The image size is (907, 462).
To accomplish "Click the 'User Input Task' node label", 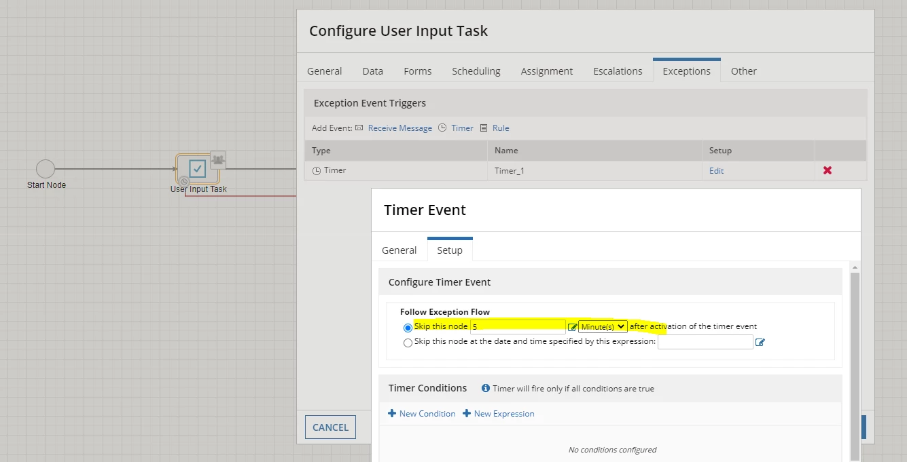I will point(198,189).
